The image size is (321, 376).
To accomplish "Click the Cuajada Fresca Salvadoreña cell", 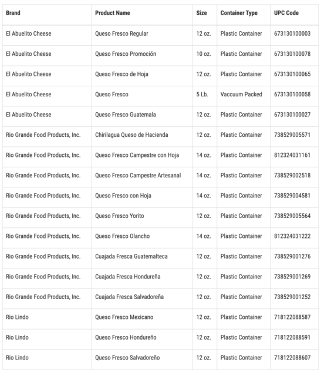I will click(129, 297).
